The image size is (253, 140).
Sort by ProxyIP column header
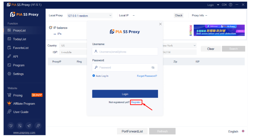coord(57,61)
